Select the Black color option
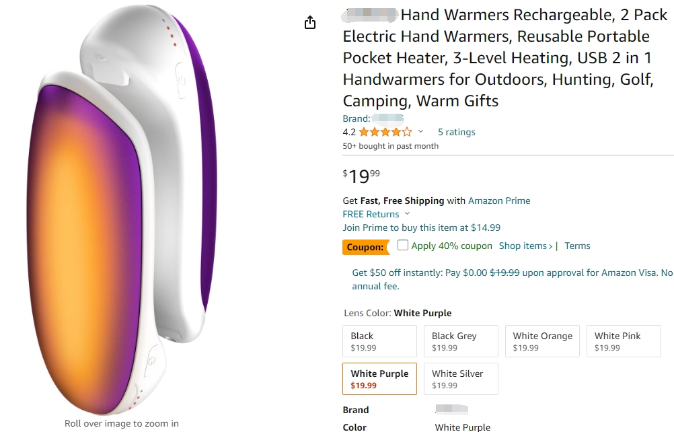 click(379, 341)
